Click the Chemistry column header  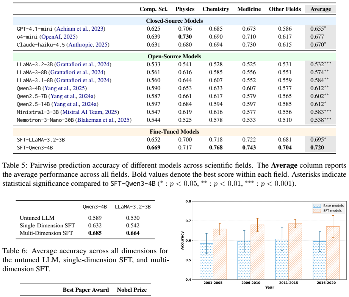pyautogui.click(x=216, y=9)
